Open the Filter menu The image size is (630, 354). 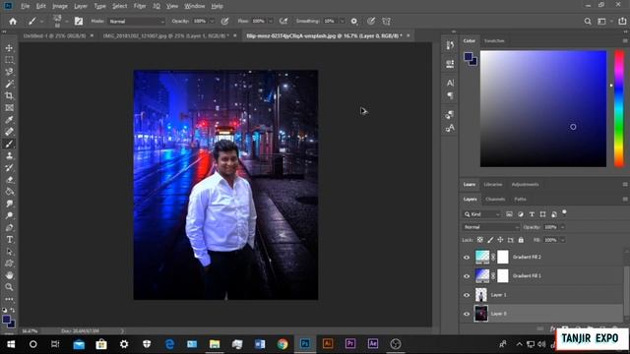140,6
